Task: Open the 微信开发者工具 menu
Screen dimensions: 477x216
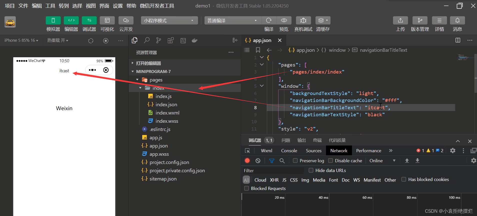Action: 157,6
